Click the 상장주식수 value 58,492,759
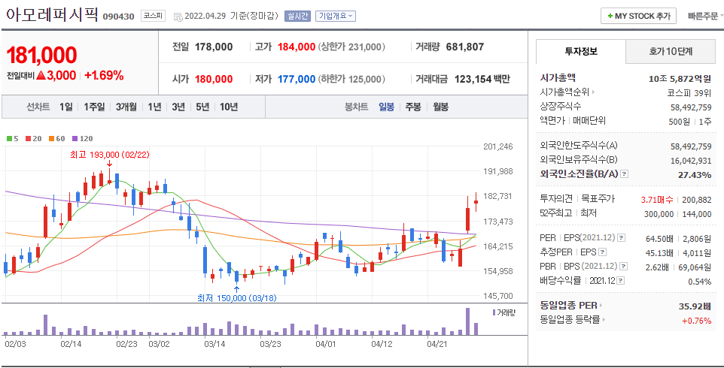 pyautogui.click(x=691, y=107)
